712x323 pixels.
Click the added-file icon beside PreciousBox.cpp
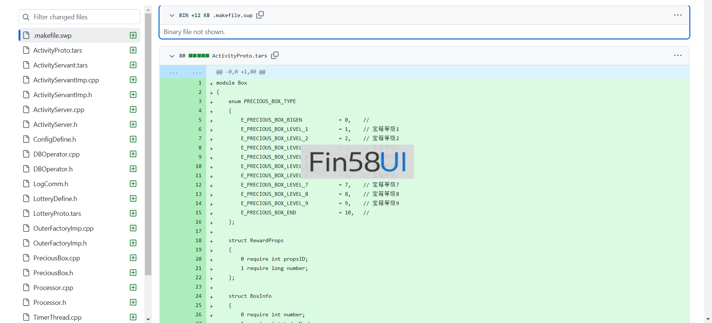pyautogui.click(x=133, y=258)
